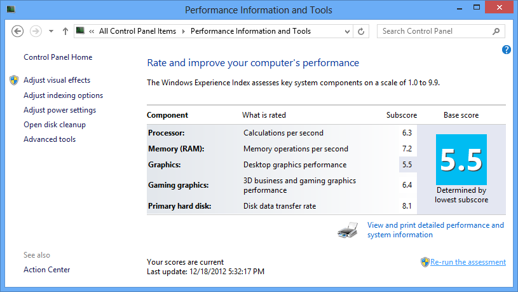
Task: Select the Primary hard disk subscore 8.1
Action: (407, 206)
